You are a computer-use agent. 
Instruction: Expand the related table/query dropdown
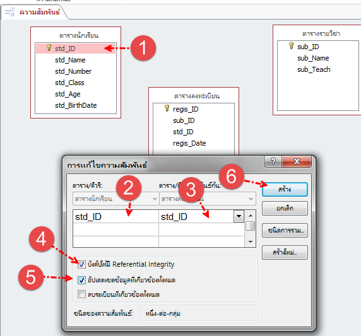point(208,199)
